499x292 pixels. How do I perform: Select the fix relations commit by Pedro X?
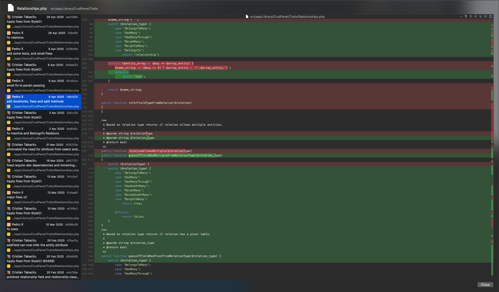coord(15,37)
